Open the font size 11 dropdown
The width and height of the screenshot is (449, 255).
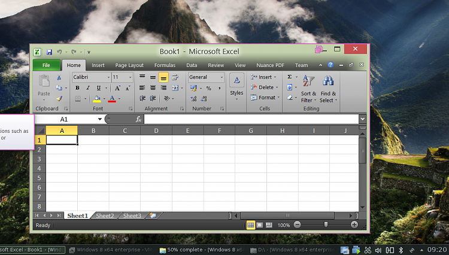coord(131,77)
